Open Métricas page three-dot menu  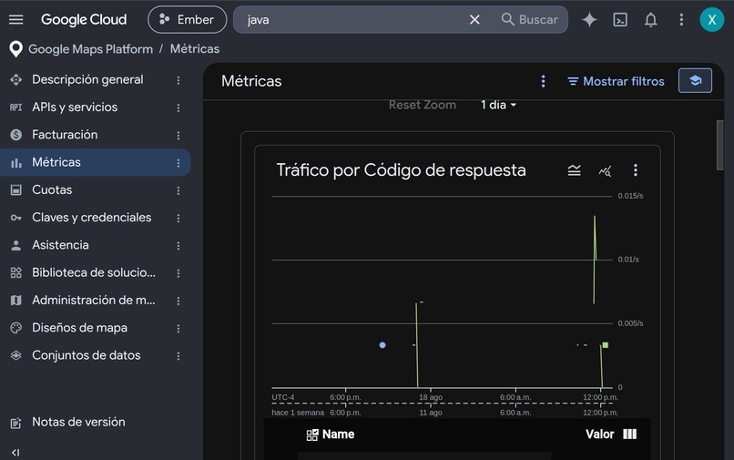(543, 81)
